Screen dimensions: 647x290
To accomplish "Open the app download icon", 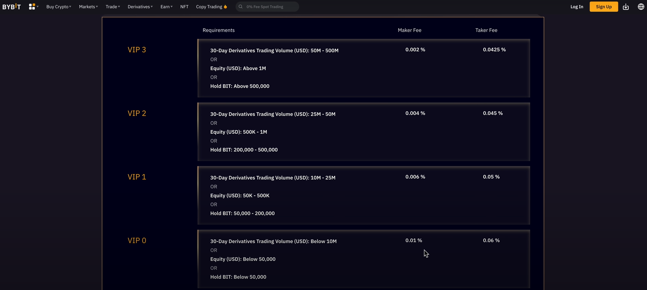I will pos(626,7).
